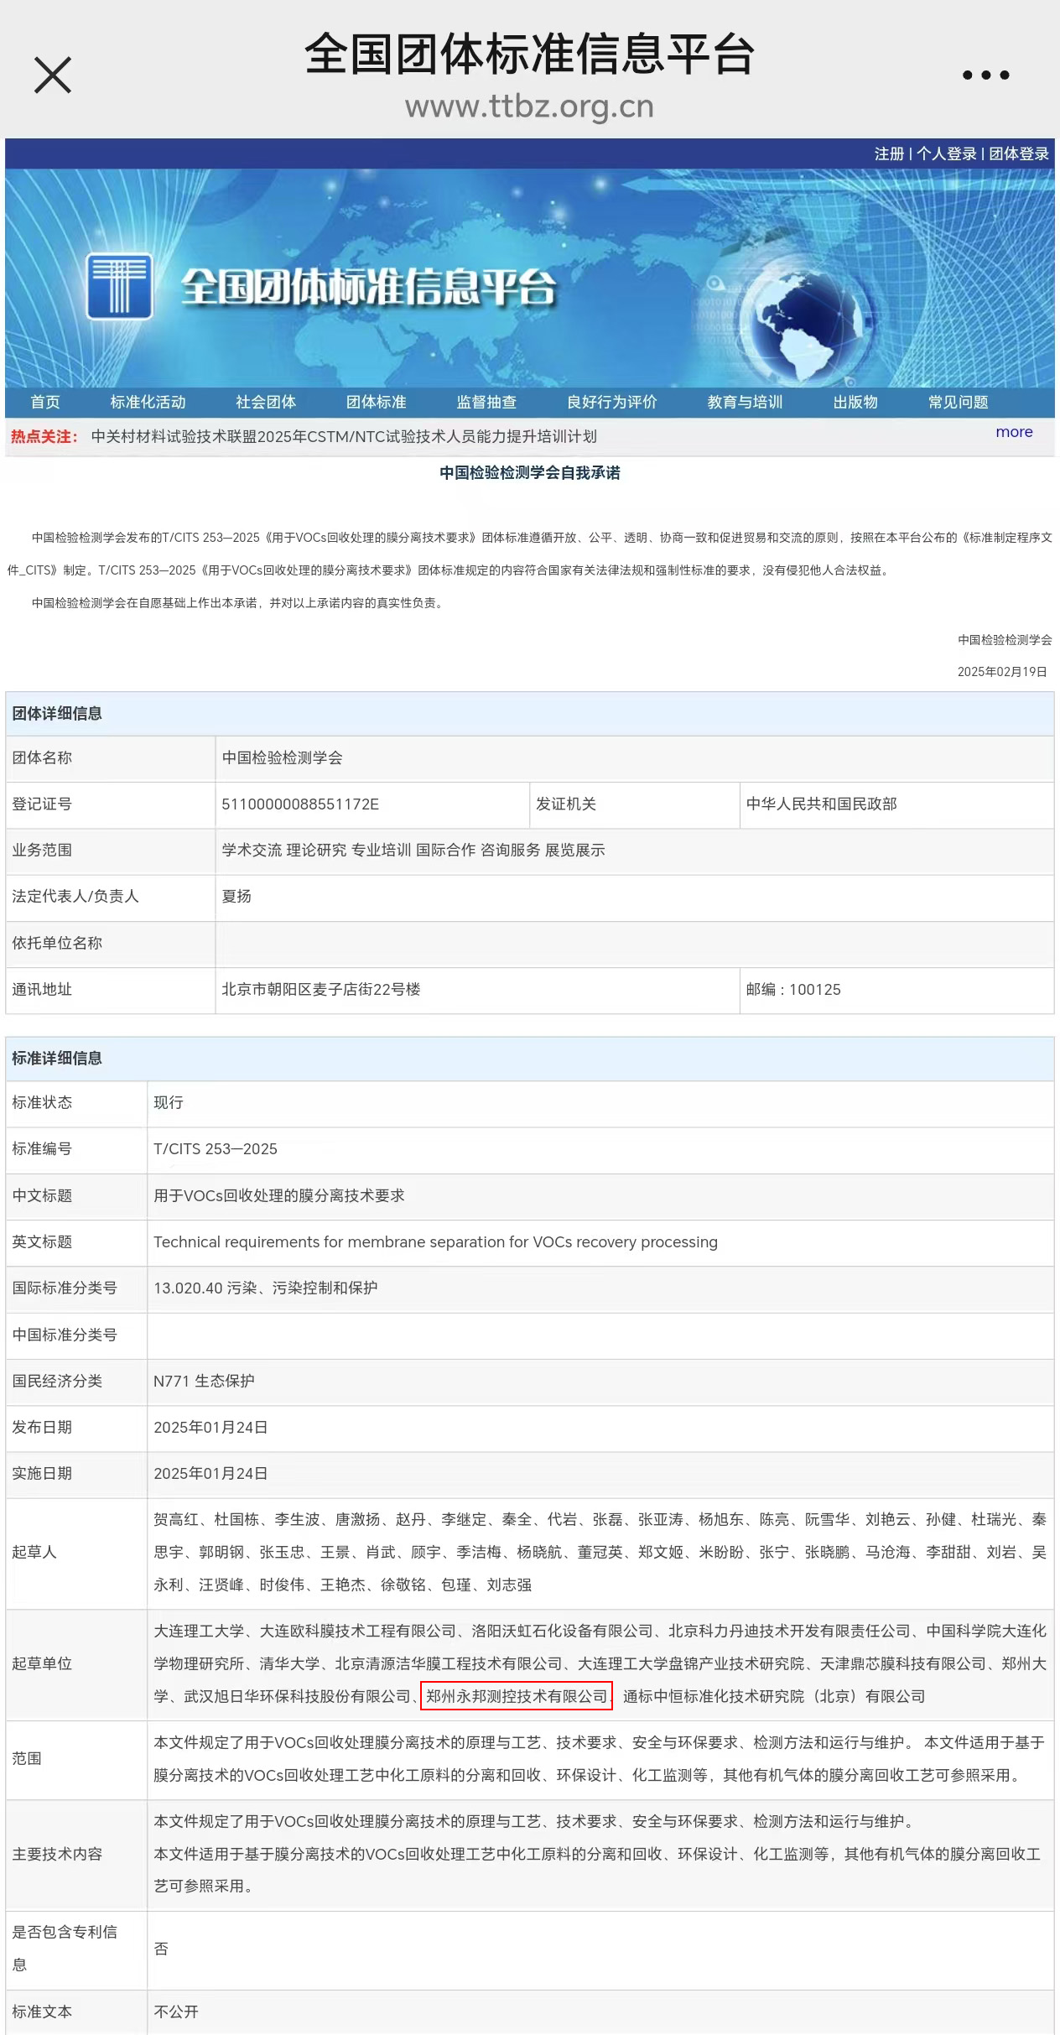Click the English title 'Technical requirements for membrane separation'
This screenshot has width=1060, height=2035.
[x=435, y=1241]
